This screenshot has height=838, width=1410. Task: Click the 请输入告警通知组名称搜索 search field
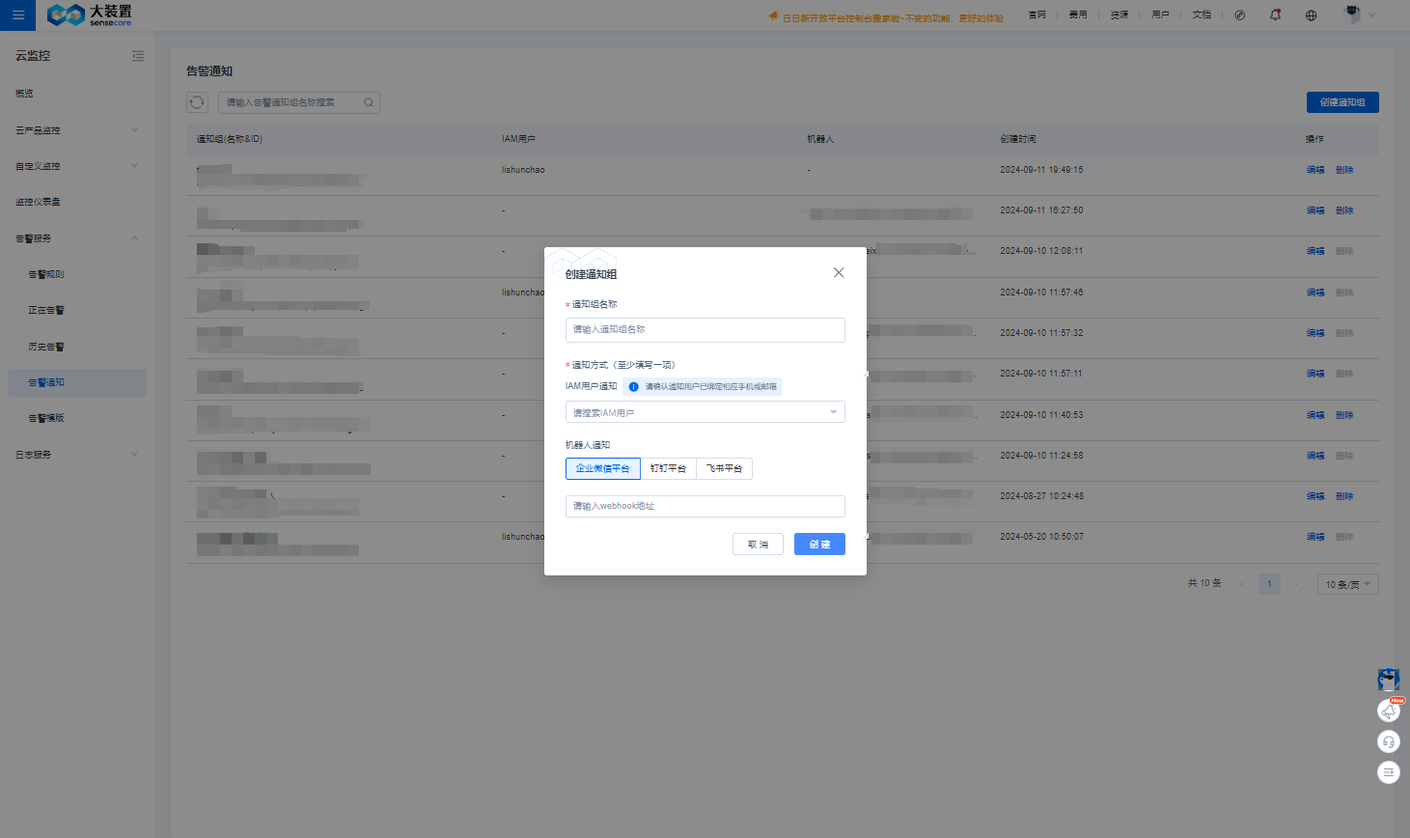pyautogui.click(x=299, y=102)
